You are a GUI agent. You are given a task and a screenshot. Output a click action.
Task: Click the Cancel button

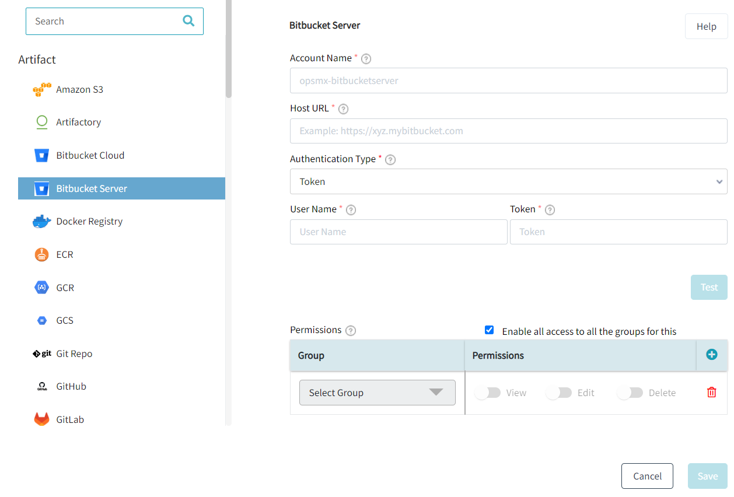[x=647, y=476]
